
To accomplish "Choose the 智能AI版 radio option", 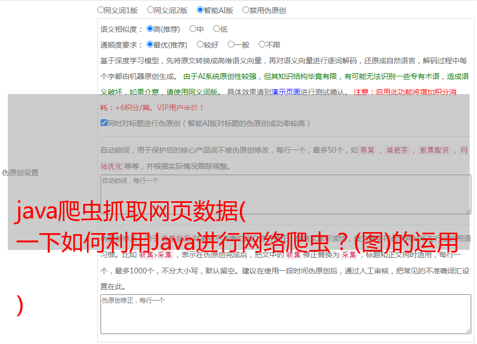I will pyautogui.click(x=200, y=10).
